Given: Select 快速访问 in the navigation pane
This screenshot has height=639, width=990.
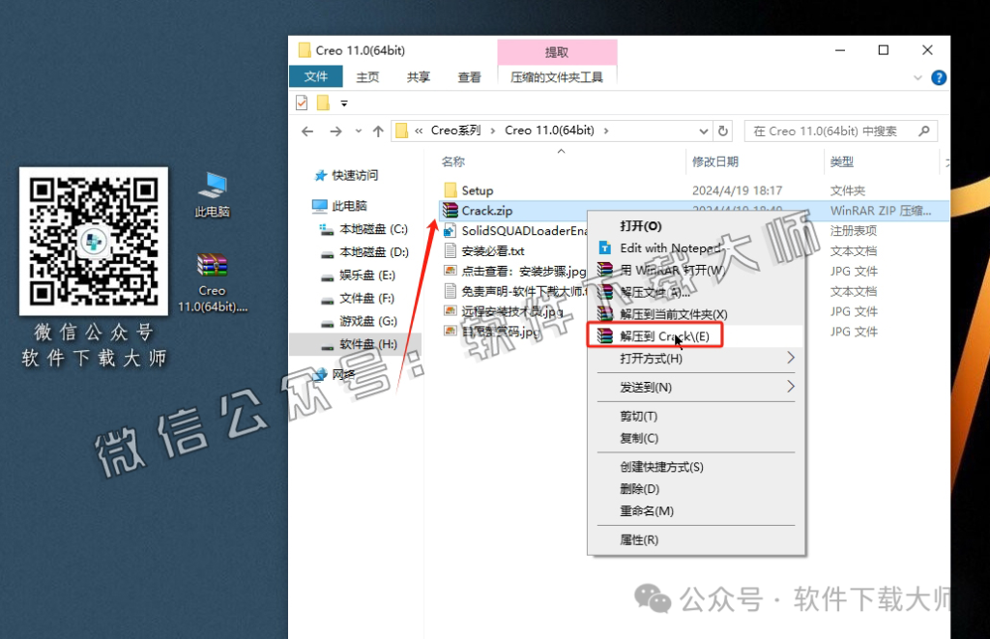Looking at the screenshot, I should click(347, 175).
